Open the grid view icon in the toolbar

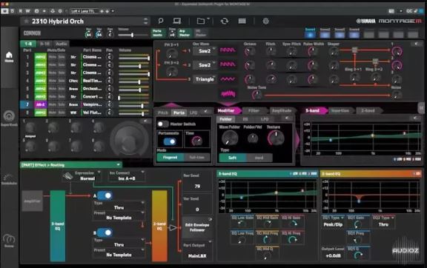point(242,21)
